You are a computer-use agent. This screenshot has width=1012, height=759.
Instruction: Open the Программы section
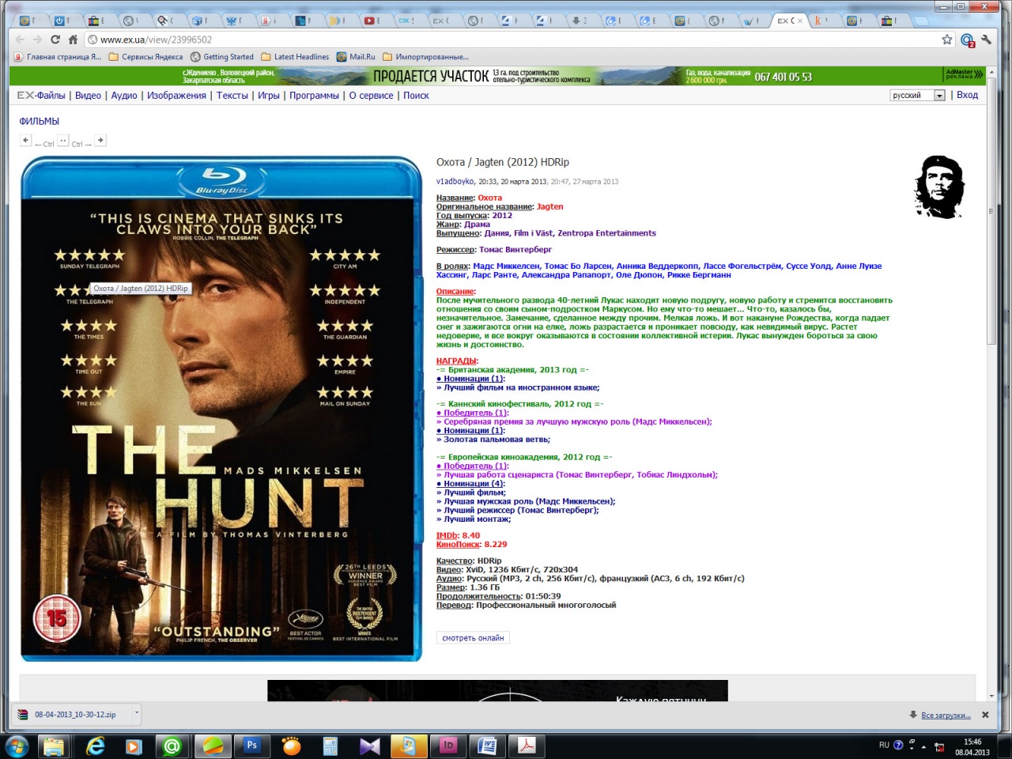(x=314, y=96)
